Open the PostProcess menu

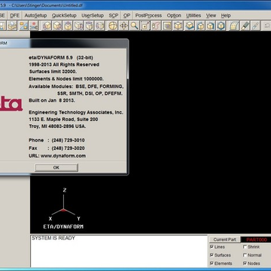tap(148, 16)
